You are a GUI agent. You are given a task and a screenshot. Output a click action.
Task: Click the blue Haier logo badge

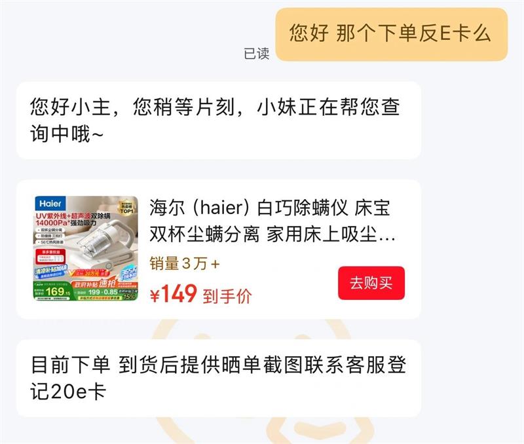point(50,204)
